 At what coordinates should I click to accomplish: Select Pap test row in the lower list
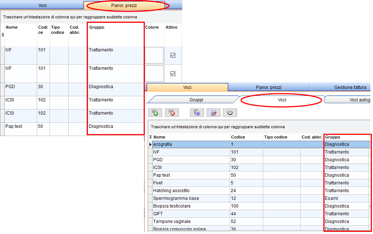coord(191,175)
